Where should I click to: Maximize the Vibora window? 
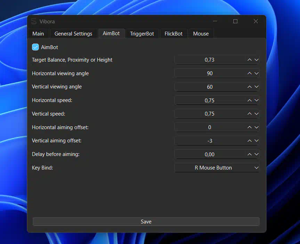(x=235, y=22)
